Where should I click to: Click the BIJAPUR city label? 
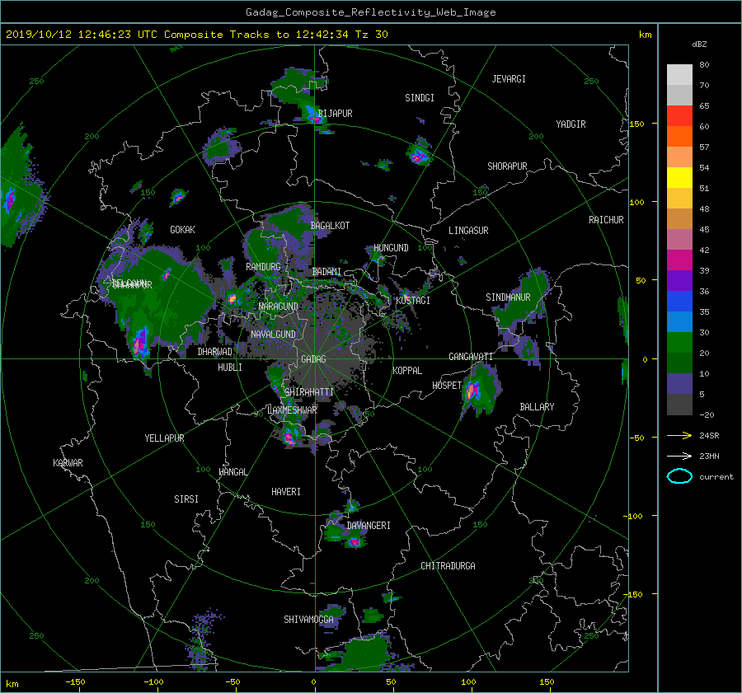pos(335,114)
